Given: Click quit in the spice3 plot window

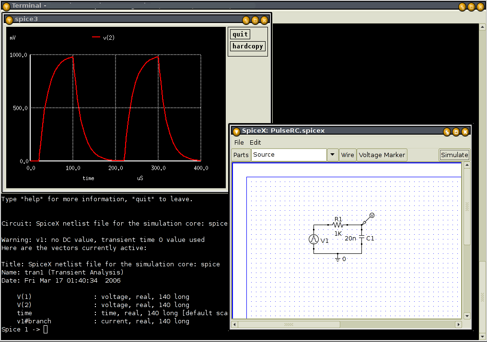Looking at the screenshot, I should coord(240,34).
